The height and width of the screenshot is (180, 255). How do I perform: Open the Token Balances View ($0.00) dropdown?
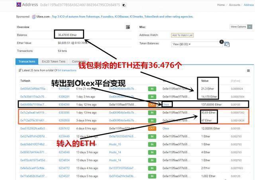[x=197, y=44]
